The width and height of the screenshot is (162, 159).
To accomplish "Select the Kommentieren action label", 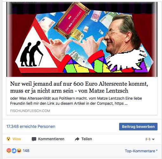I will pyautogui.click(x=51, y=139).
